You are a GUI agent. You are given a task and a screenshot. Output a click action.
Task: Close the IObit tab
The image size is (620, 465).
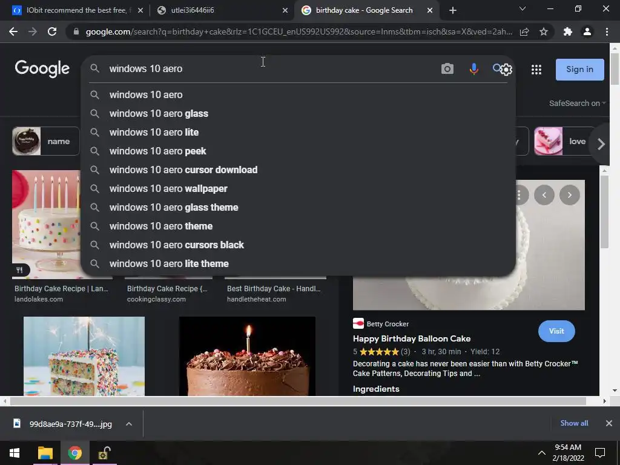[x=140, y=10]
